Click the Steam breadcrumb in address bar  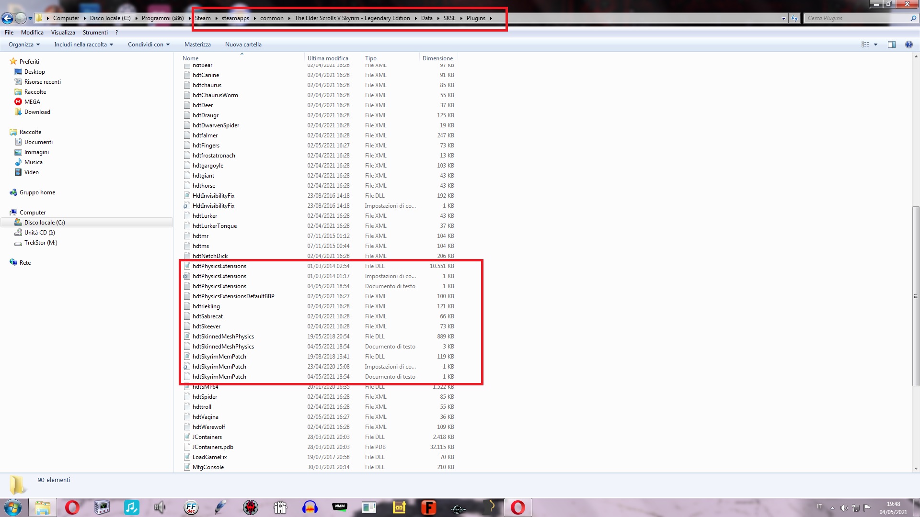tap(203, 18)
